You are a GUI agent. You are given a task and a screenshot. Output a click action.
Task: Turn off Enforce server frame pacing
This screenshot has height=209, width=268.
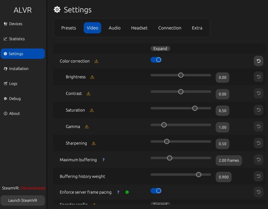[156, 191]
